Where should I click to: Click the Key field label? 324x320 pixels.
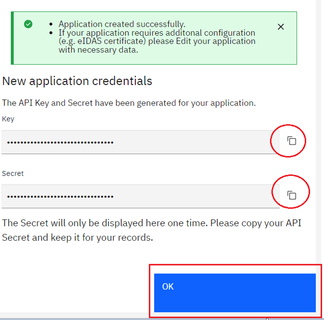(8, 119)
